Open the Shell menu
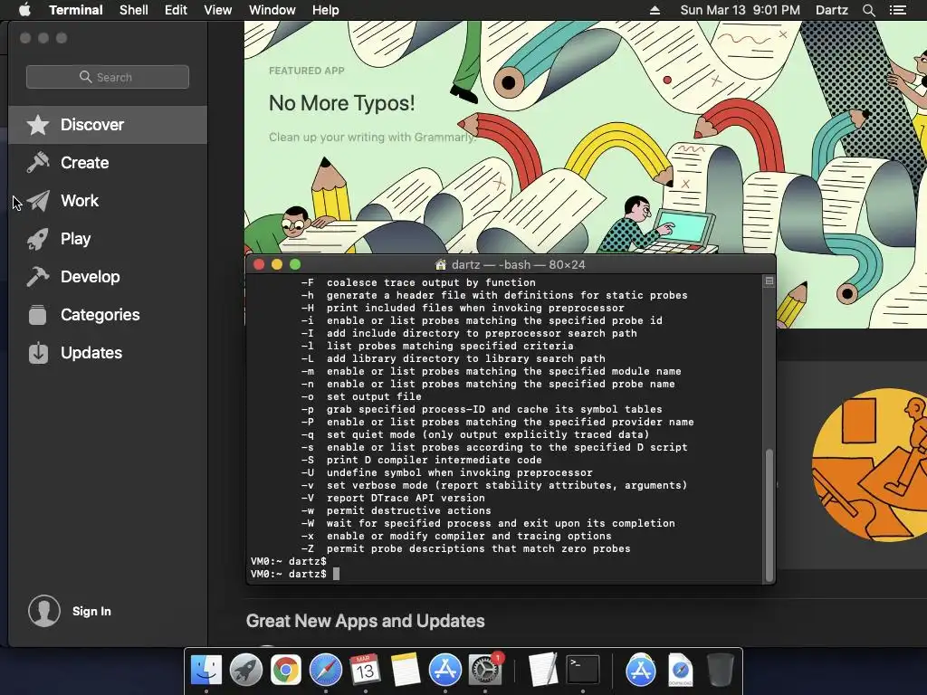 pos(134,10)
